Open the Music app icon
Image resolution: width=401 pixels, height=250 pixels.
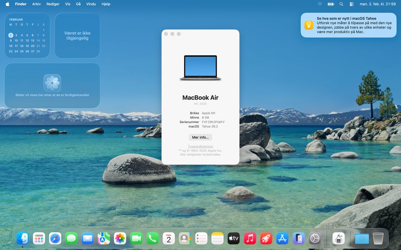click(x=250, y=238)
